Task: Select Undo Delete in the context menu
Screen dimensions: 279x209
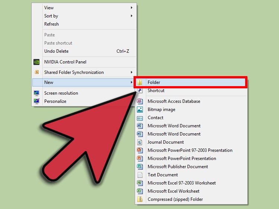Action: click(56, 51)
